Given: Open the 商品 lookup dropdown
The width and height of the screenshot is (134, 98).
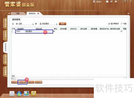Looking at the screenshot, I should pos(57,24).
